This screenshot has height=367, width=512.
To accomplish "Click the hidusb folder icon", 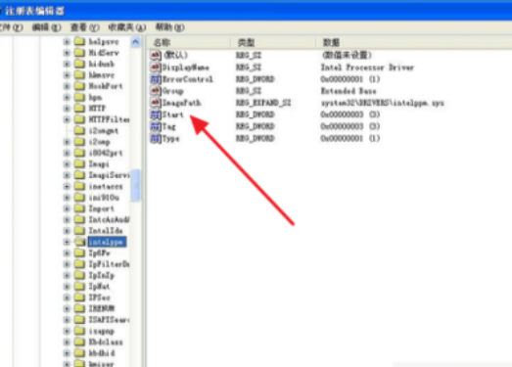I will pos(79,64).
